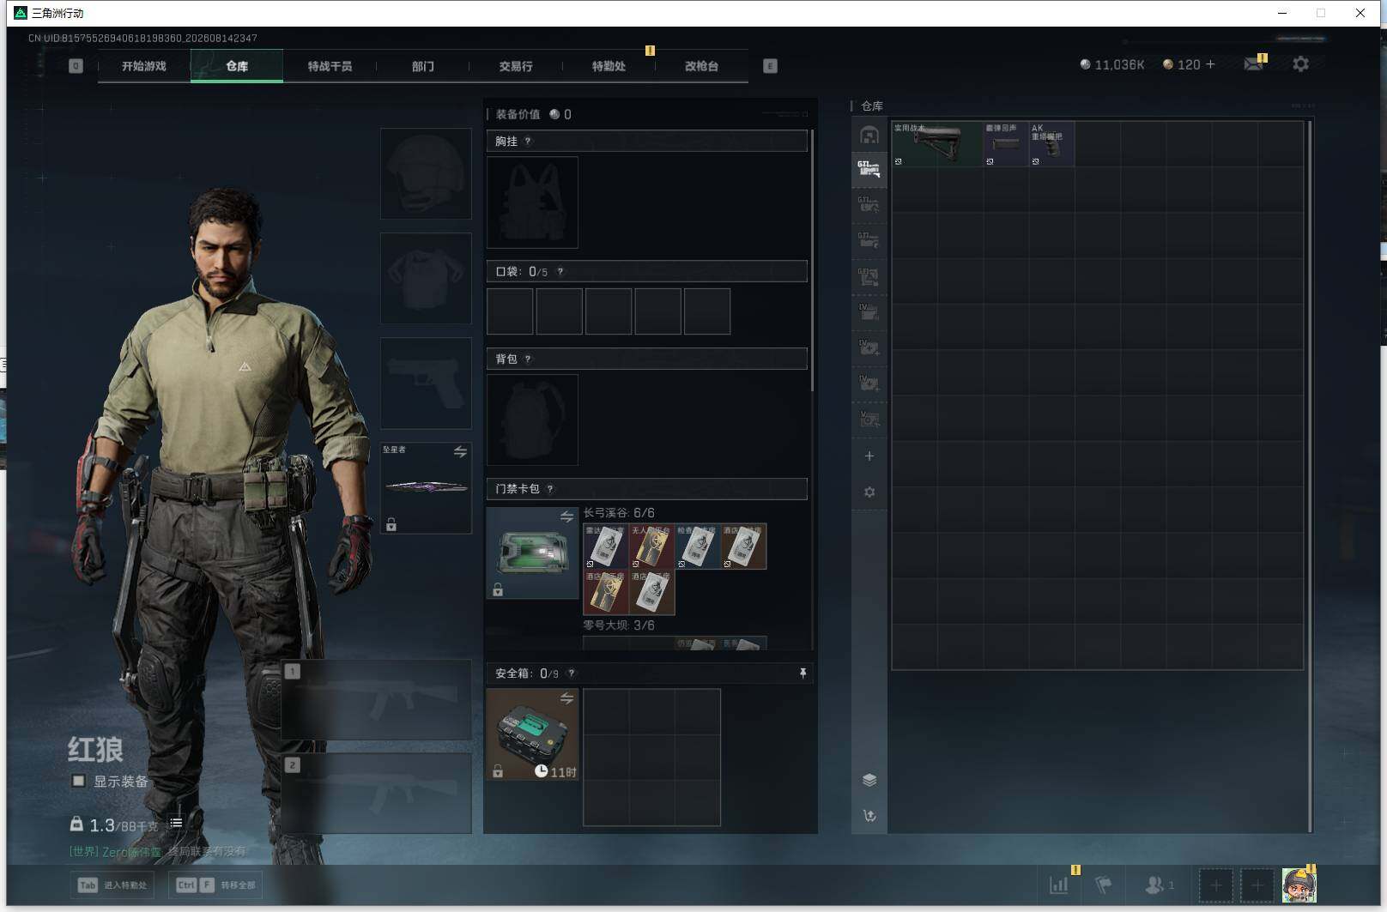Open the 开始游戏 tab
This screenshot has height=912, width=1387.
click(x=143, y=66)
